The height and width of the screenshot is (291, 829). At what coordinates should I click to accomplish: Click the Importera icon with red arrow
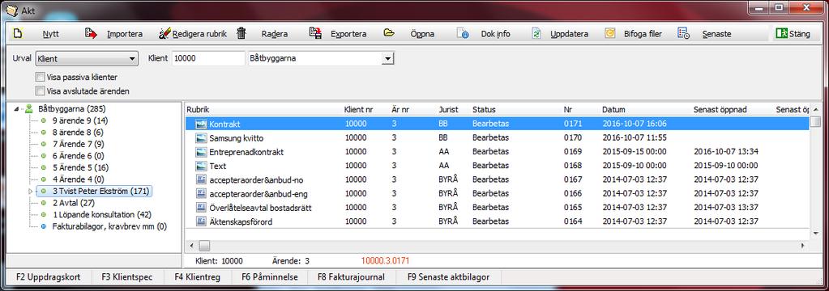tap(91, 34)
